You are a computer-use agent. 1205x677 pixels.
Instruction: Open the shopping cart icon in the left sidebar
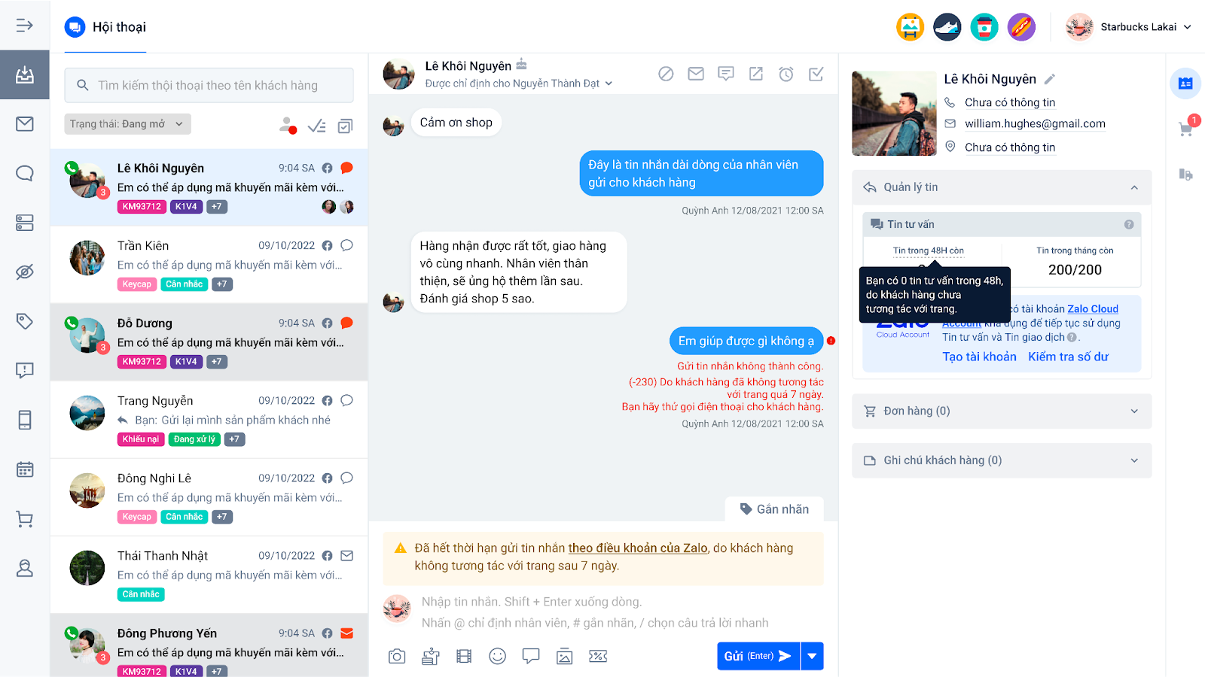click(x=25, y=519)
